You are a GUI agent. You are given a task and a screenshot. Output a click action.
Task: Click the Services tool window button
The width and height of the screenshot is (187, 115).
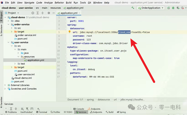point(81,112)
